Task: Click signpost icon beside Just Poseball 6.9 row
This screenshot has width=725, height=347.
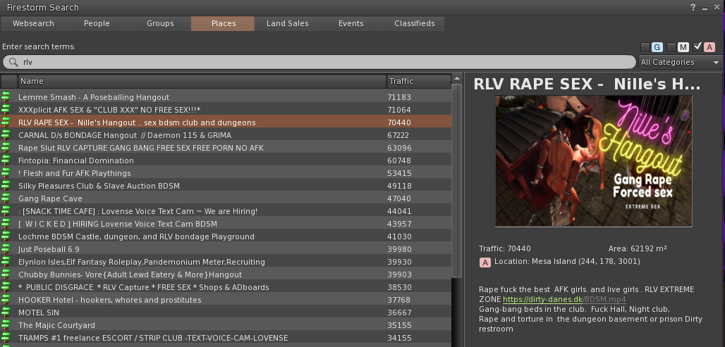Action: pos(6,248)
